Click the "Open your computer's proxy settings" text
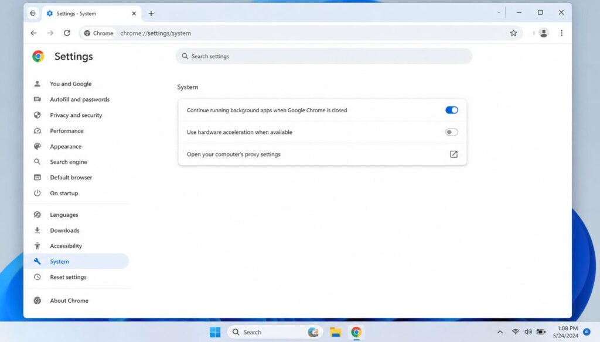The width and height of the screenshot is (600, 342). 233,154
